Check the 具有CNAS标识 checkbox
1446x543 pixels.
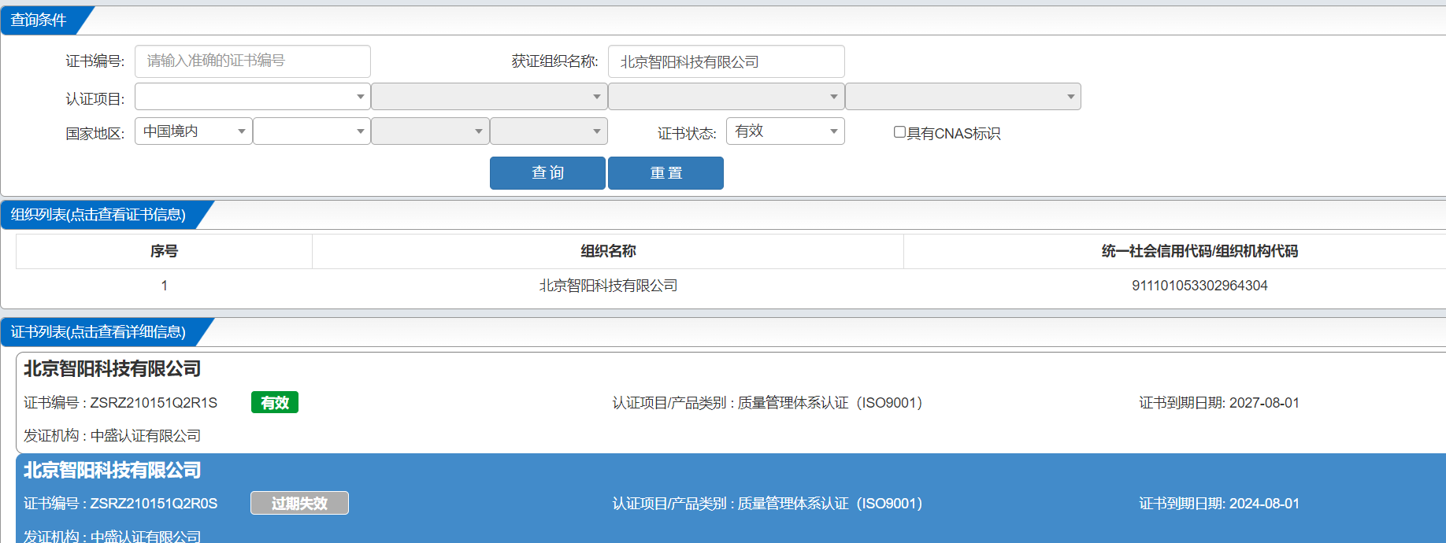(x=899, y=132)
